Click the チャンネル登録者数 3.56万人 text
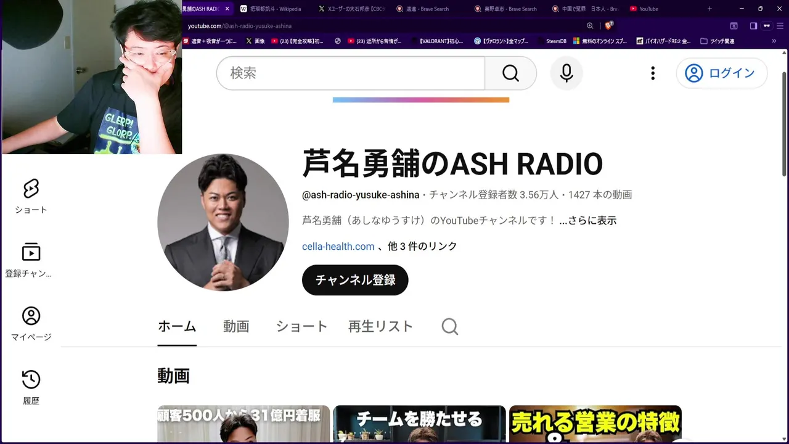Screen dimensions: 789x444 pos(493,195)
